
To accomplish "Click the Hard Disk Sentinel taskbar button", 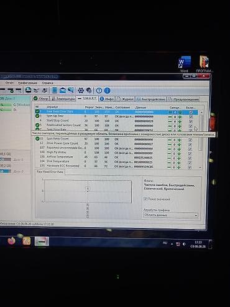I will pyautogui.click(x=42, y=242).
